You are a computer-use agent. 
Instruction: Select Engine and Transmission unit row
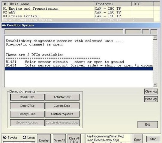click(81, 8)
